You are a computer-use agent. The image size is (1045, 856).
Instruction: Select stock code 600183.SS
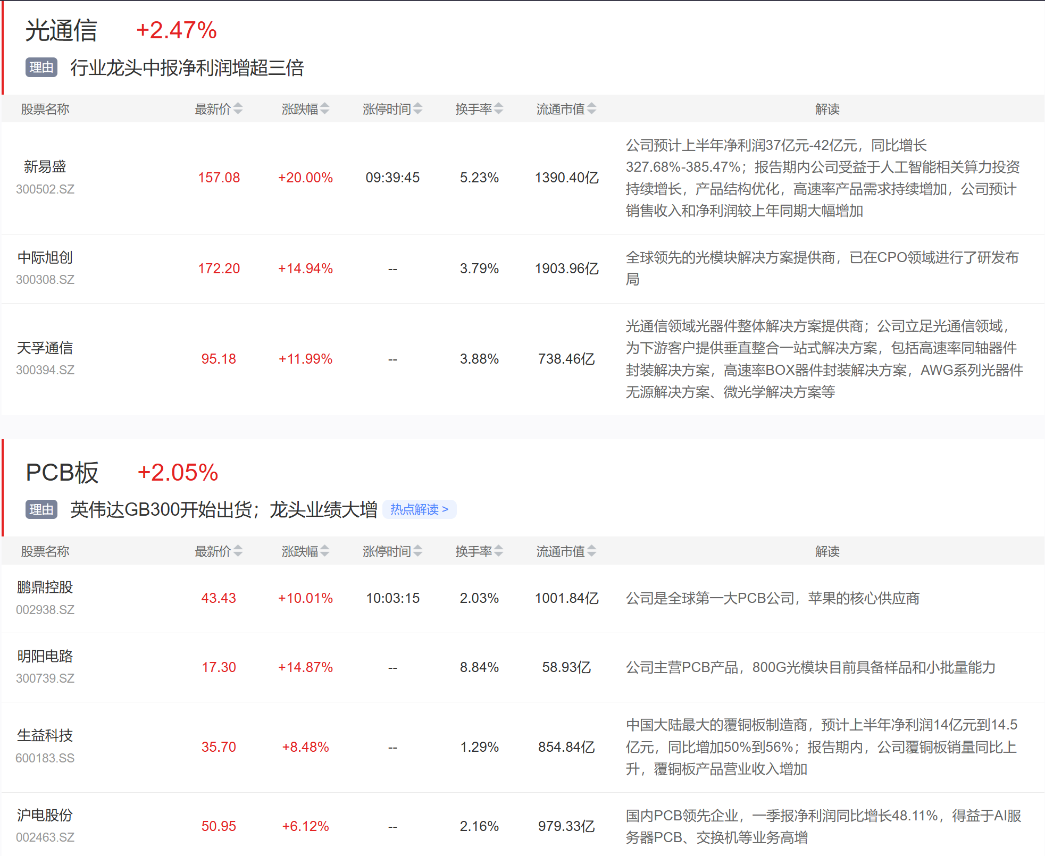click(45, 758)
